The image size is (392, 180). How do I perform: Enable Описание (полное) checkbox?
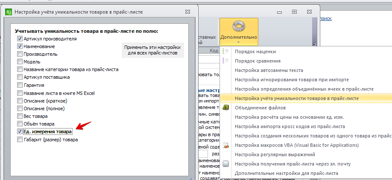(20, 109)
